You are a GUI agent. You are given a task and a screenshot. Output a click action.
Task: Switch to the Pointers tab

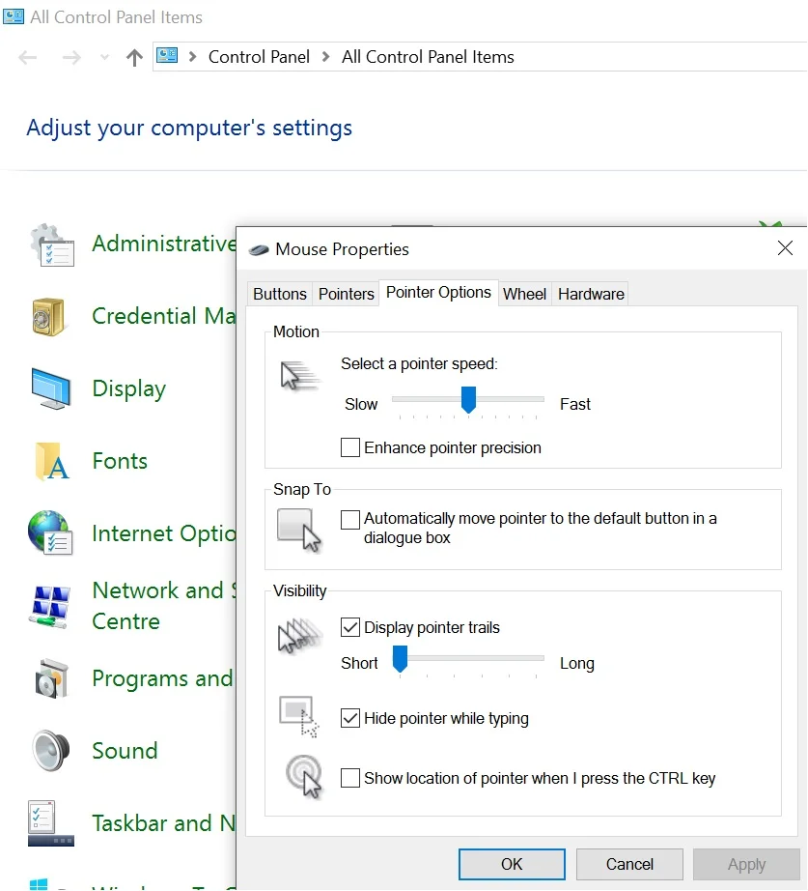(x=346, y=294)
